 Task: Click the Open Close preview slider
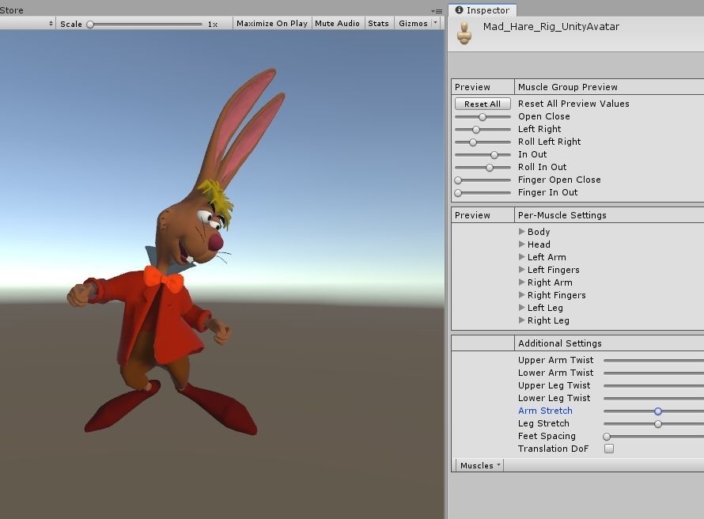(x=483, y=117)
